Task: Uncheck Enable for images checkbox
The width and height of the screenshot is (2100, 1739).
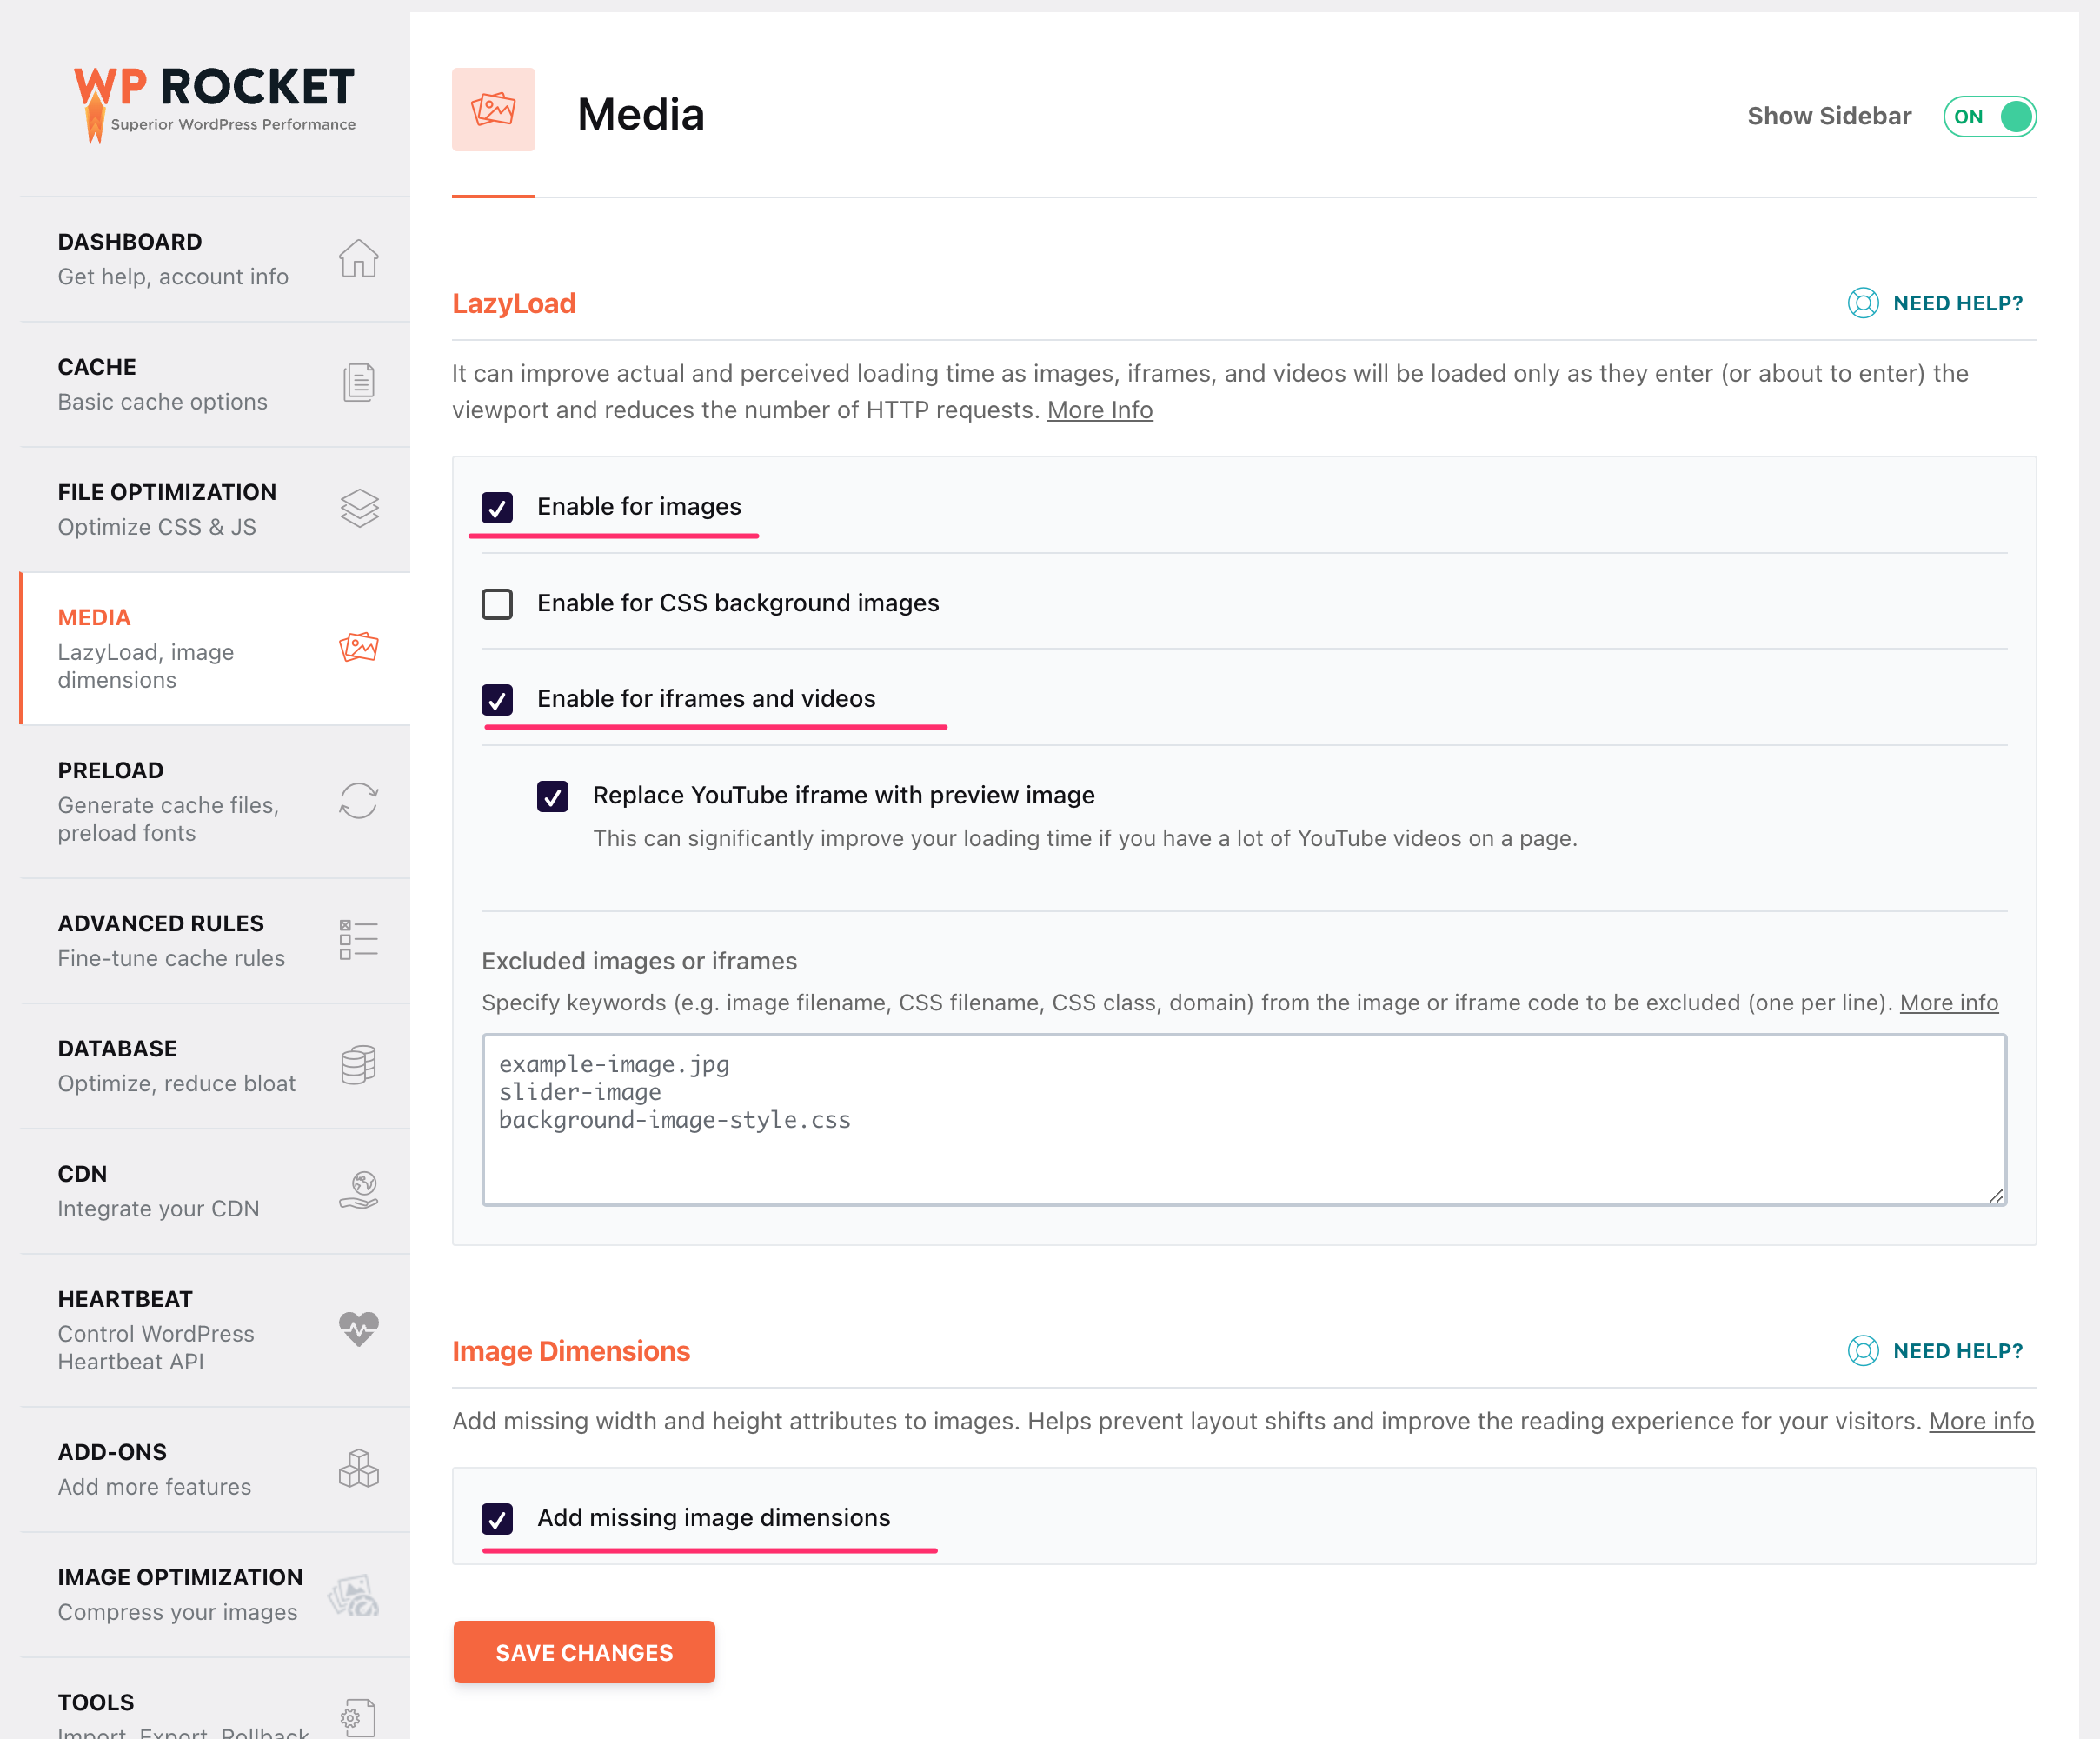Action: coord(497,507)
